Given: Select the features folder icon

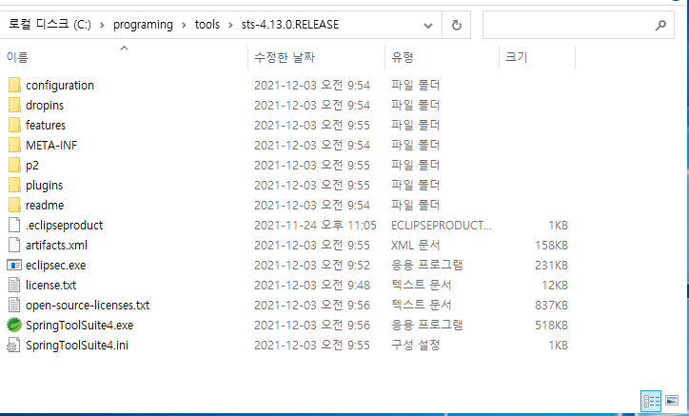Looking at the screenshot, I should (14, 125).
